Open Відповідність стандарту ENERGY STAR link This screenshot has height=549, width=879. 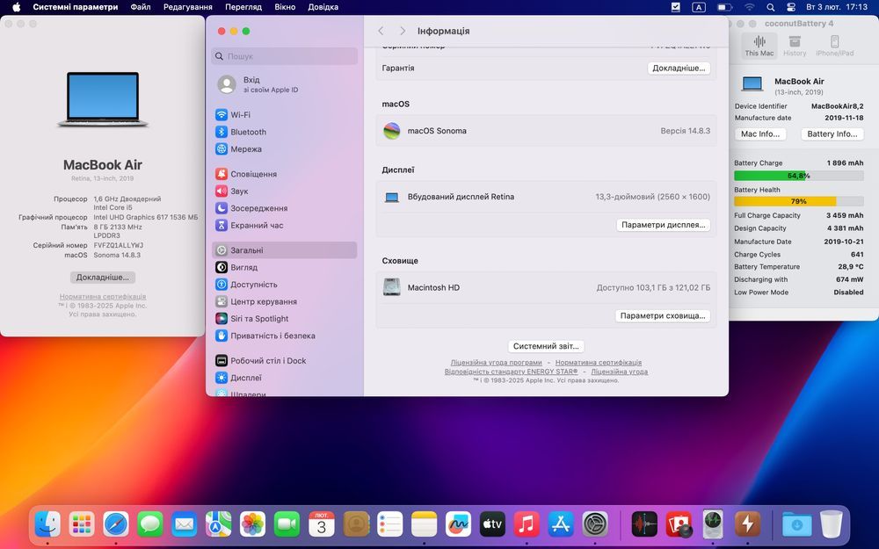(x=512, y=372)
